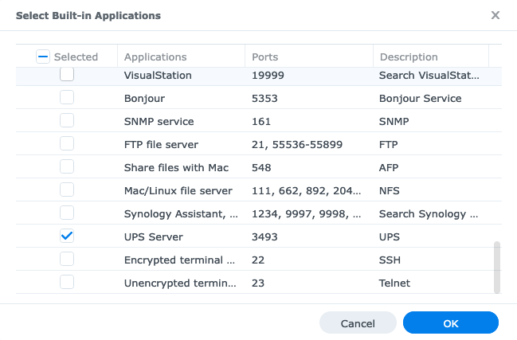Check the Bonjour service checkbox
This screenshot has height=340, width=517.
67,98
